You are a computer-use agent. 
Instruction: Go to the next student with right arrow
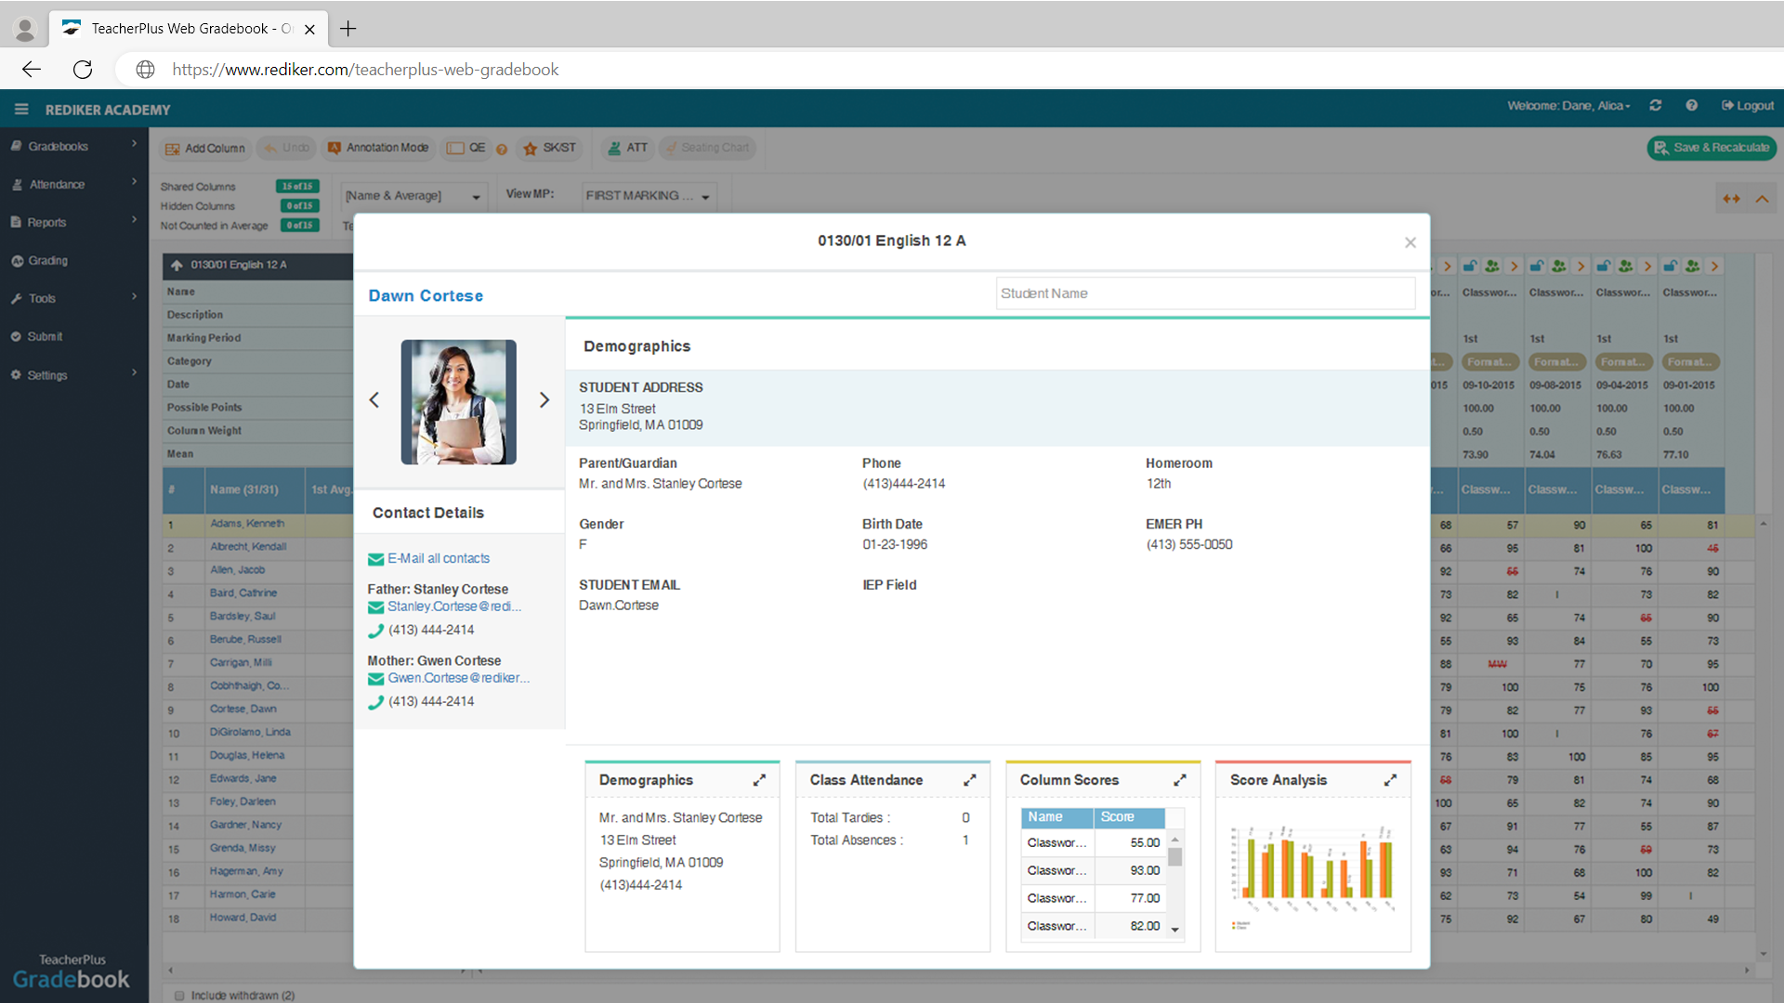click(544, 400)
